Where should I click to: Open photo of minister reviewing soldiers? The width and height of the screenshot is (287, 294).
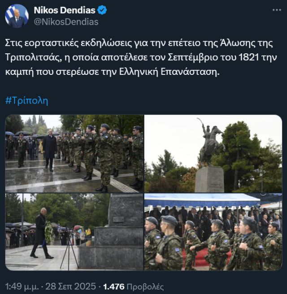74,154
